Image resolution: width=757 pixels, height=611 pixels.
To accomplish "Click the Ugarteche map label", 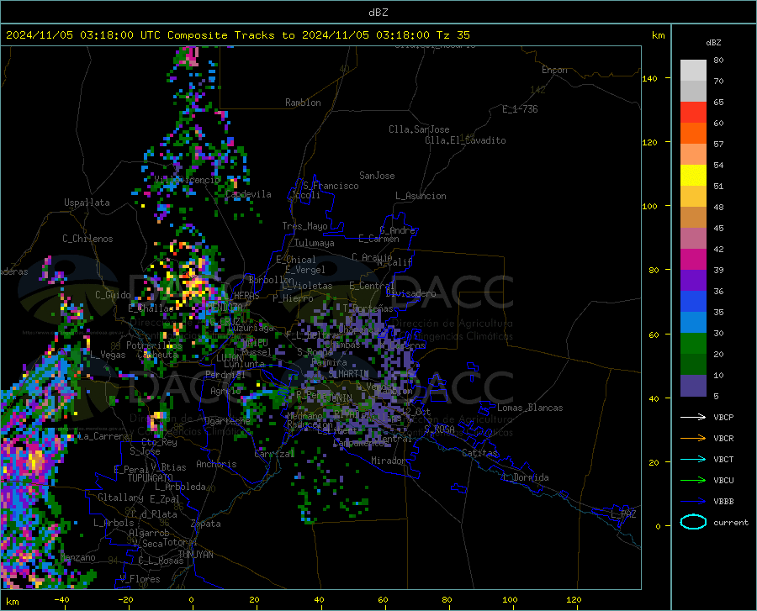I will point(227,421).
